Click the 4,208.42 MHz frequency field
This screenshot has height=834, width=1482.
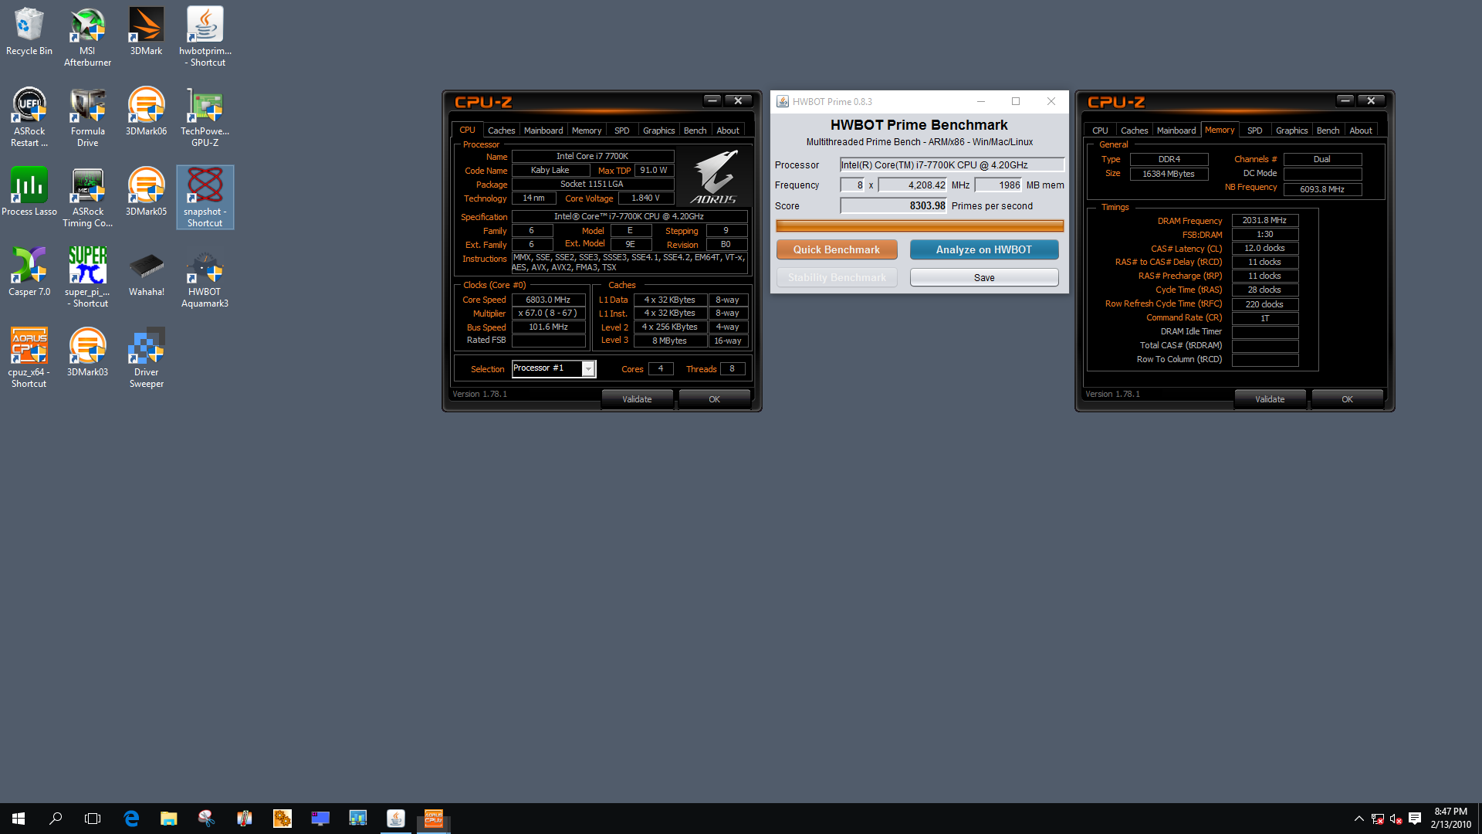coord(913,185)
